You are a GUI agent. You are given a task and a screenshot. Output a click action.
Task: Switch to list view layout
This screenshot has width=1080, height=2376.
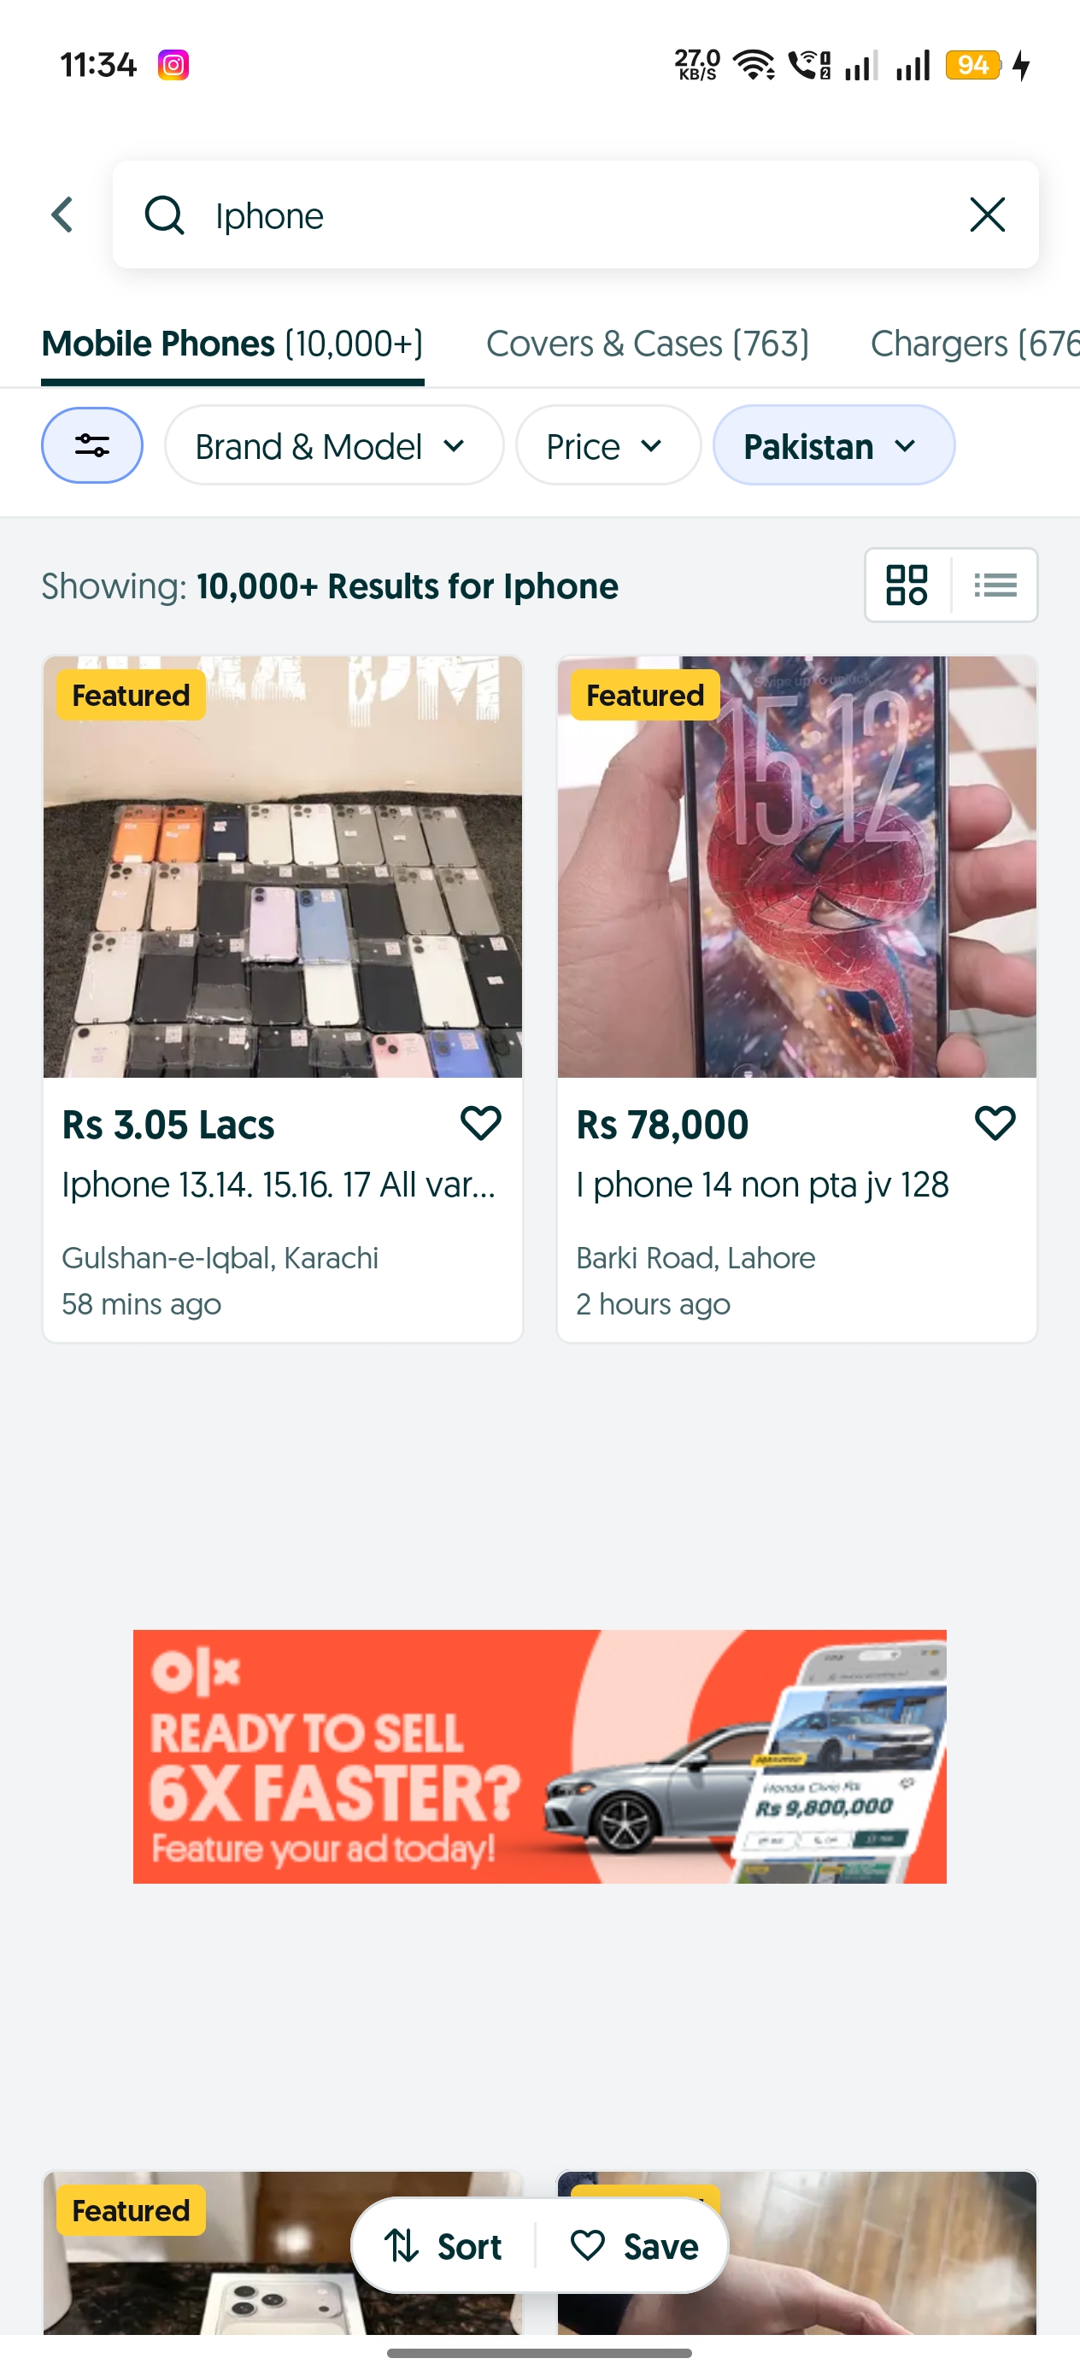995,585
